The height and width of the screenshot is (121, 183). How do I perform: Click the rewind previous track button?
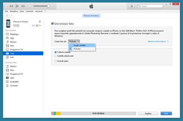click(11, 6)
